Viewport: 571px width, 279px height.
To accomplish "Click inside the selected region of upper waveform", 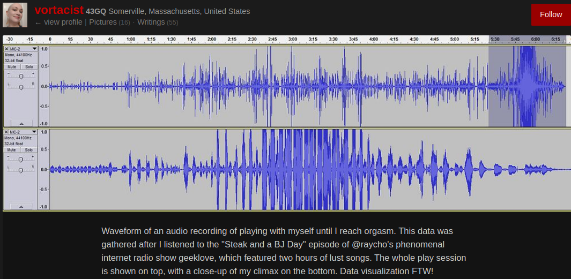I will point(527,86).
